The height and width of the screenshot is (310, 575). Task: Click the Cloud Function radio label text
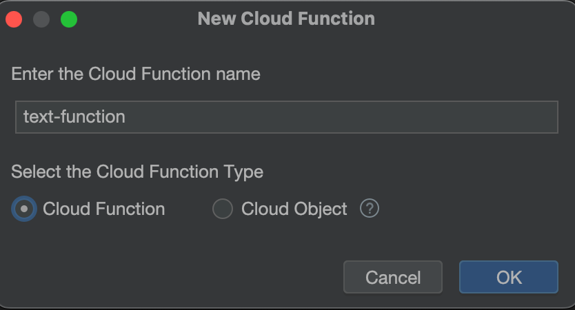pyautogui.click(x=104, y=209)
